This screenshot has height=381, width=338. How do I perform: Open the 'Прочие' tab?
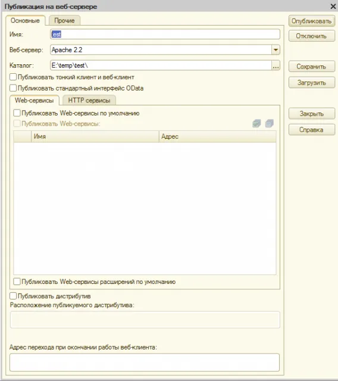(x=64, y=21)
